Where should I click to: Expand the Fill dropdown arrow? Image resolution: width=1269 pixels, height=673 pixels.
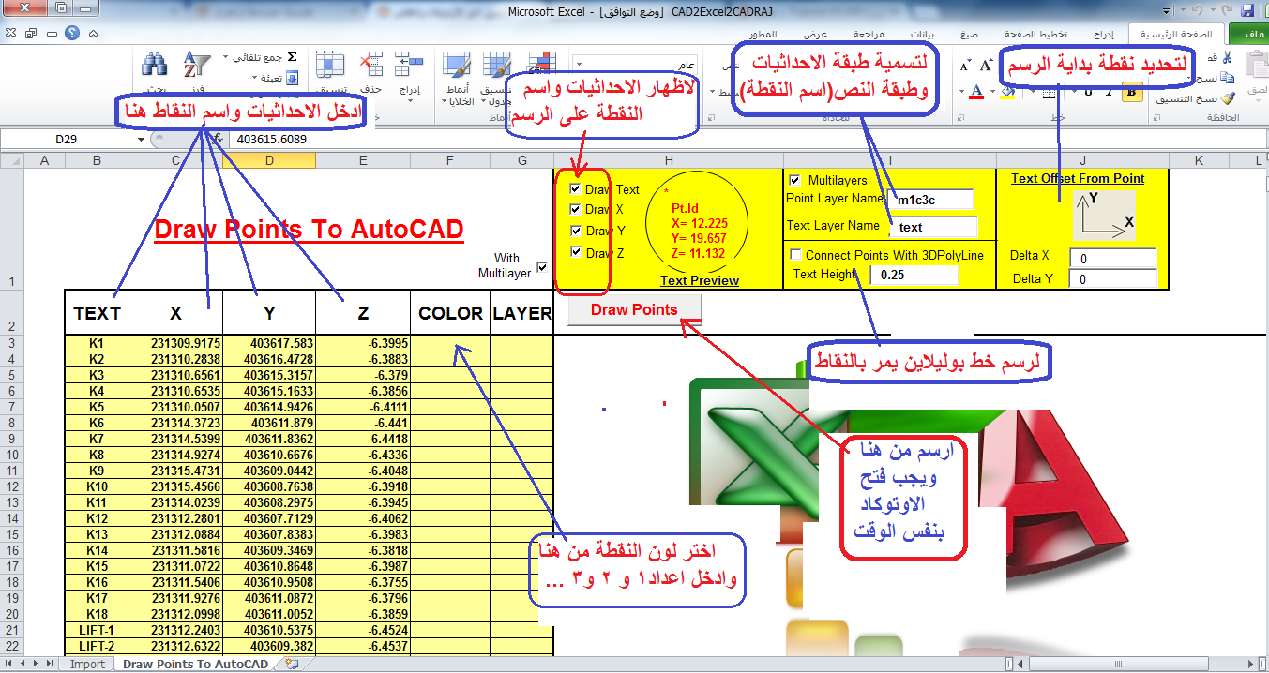coord(254,77)
